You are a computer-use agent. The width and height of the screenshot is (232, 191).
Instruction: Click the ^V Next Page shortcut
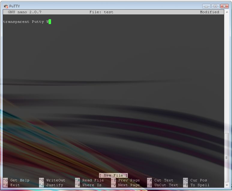coord(125,185)
